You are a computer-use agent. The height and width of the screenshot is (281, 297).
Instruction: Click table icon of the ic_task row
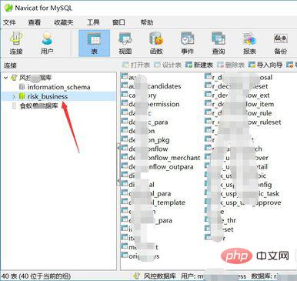208,192
